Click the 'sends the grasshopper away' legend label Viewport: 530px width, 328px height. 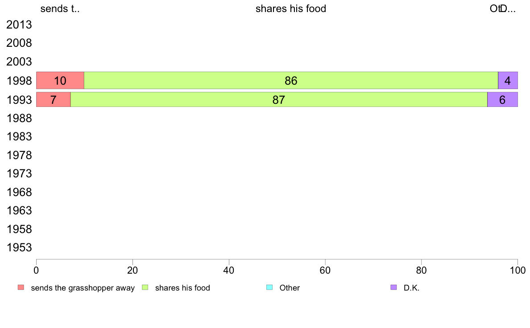pyautogui.click(x=83, y=288)
